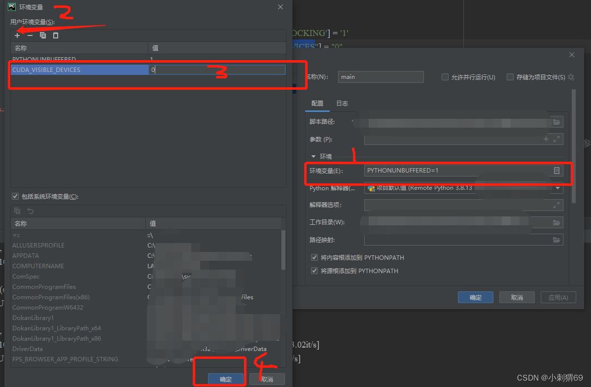This screenshot has width=591, height=387.
Task: Open the environment variables editor icon next to PYTHONUNBUFFERED=1
Action: (x=556, y=171)
